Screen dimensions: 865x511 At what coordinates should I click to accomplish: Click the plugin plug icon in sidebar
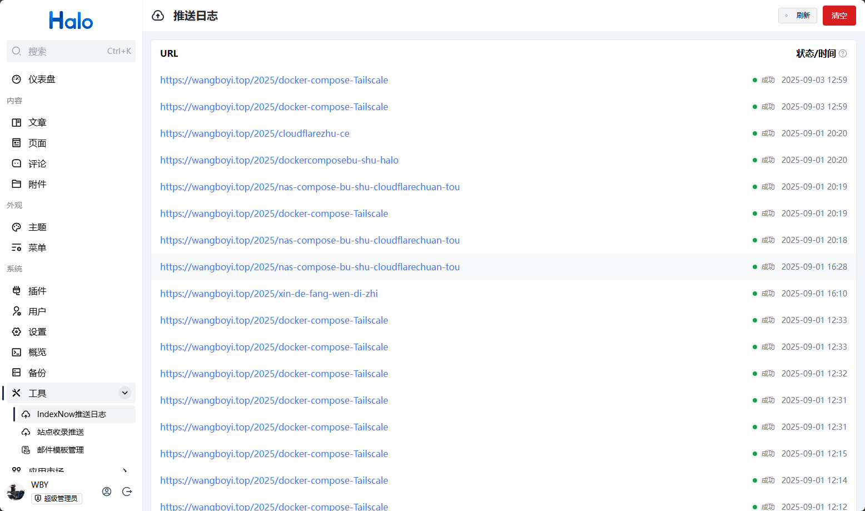[x=17, y=291]
